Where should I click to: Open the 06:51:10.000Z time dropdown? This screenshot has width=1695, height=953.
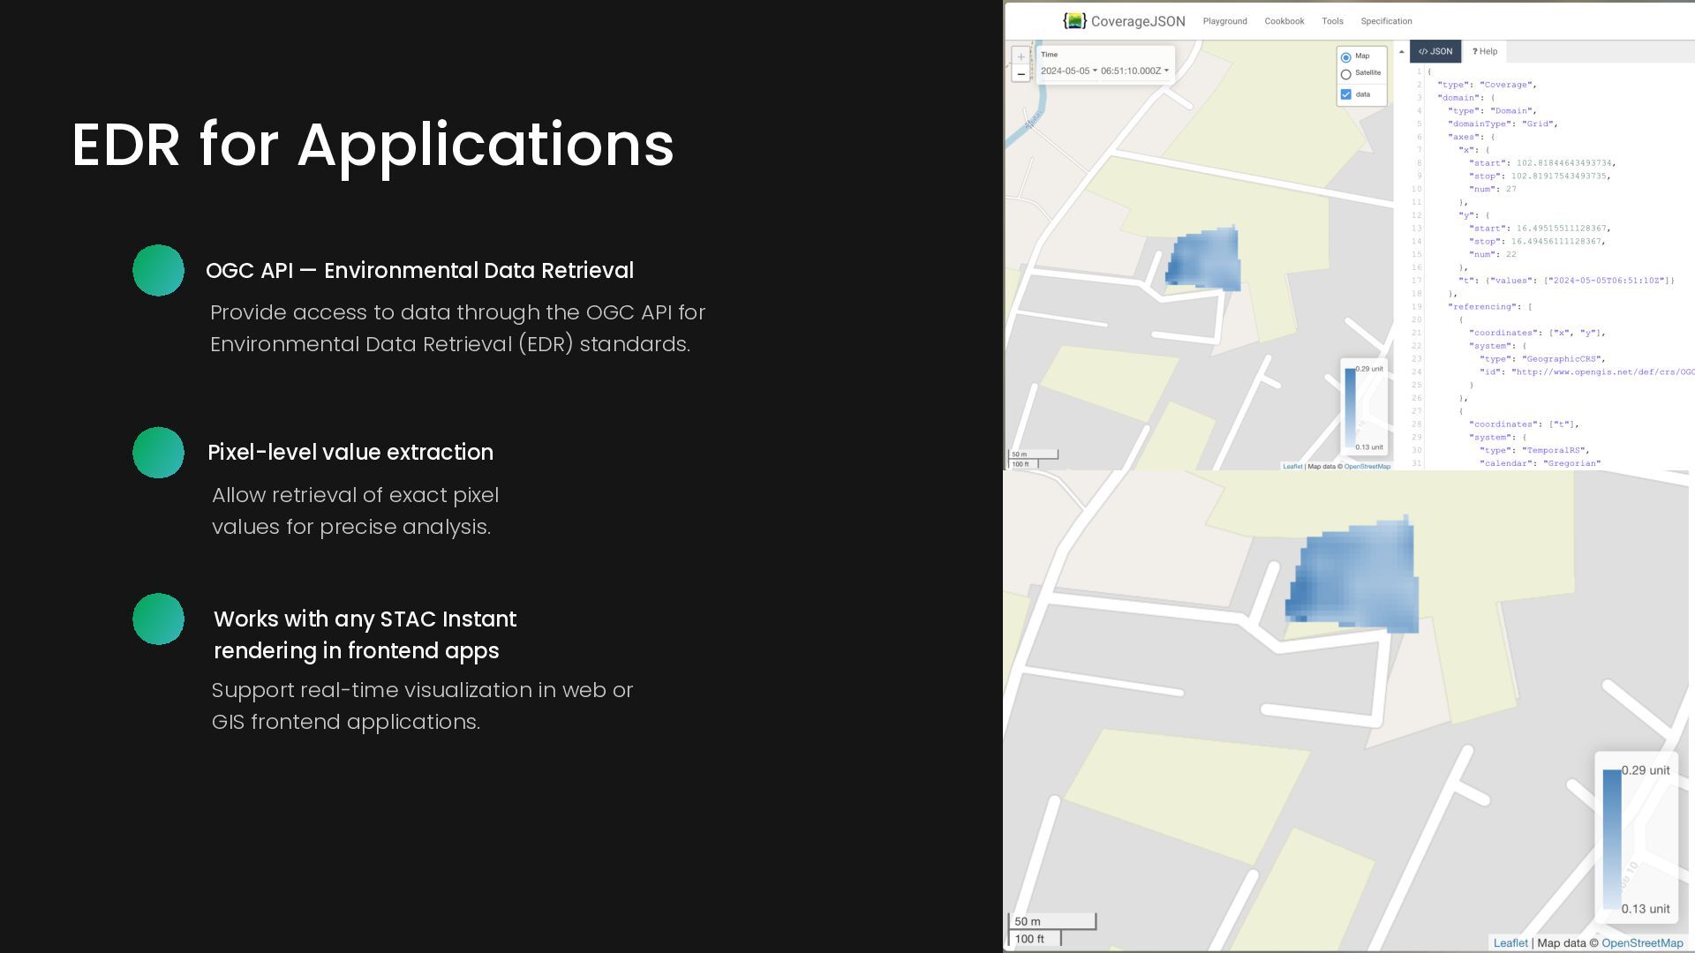1134,71
